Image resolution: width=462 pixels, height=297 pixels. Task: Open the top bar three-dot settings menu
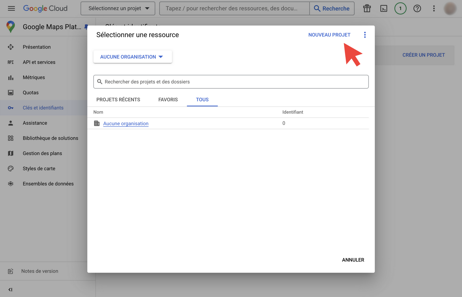point(434,9)
